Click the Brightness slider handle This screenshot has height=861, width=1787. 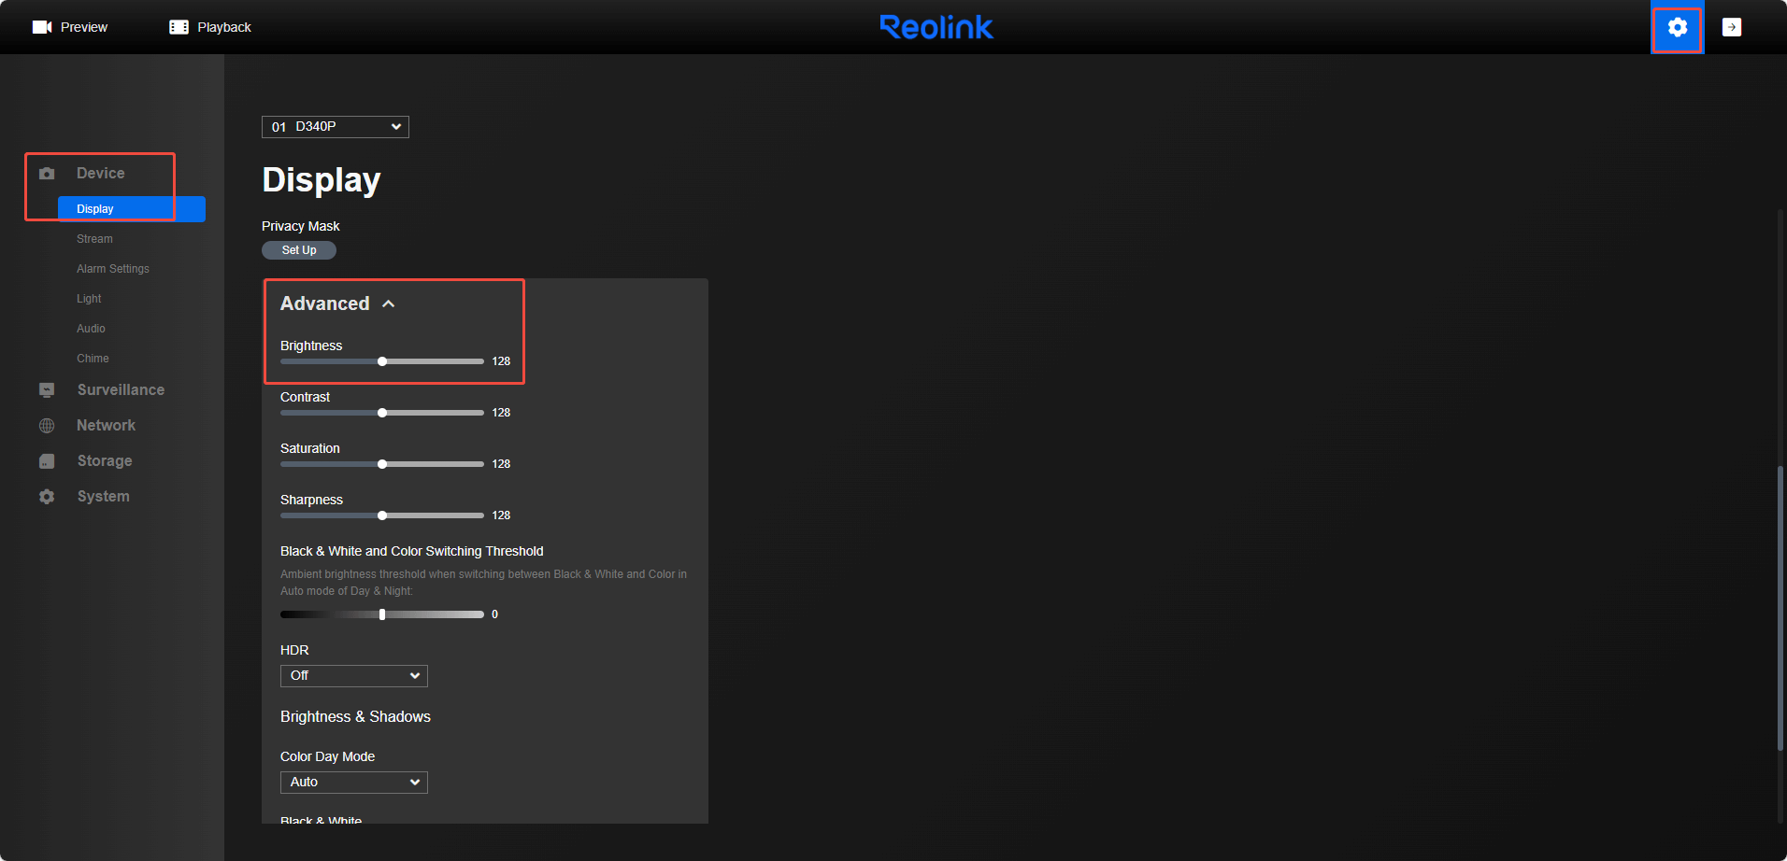(382, 361)
